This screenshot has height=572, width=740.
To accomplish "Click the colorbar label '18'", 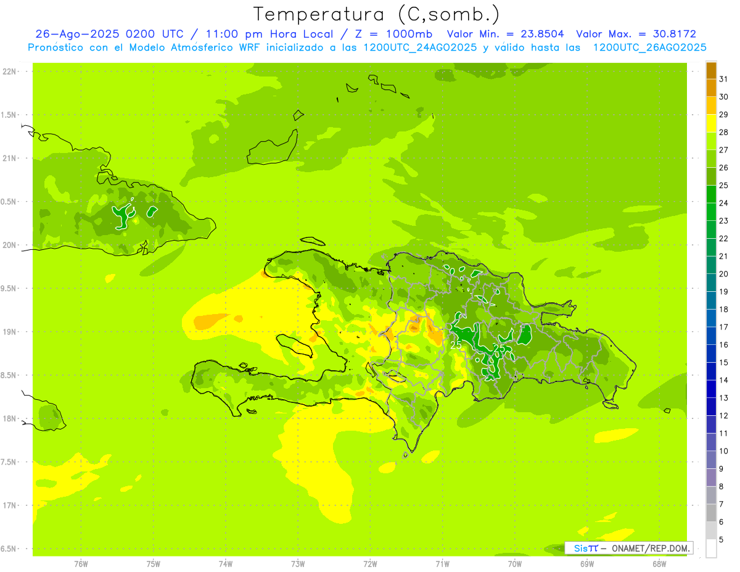I will coord(724,309).
